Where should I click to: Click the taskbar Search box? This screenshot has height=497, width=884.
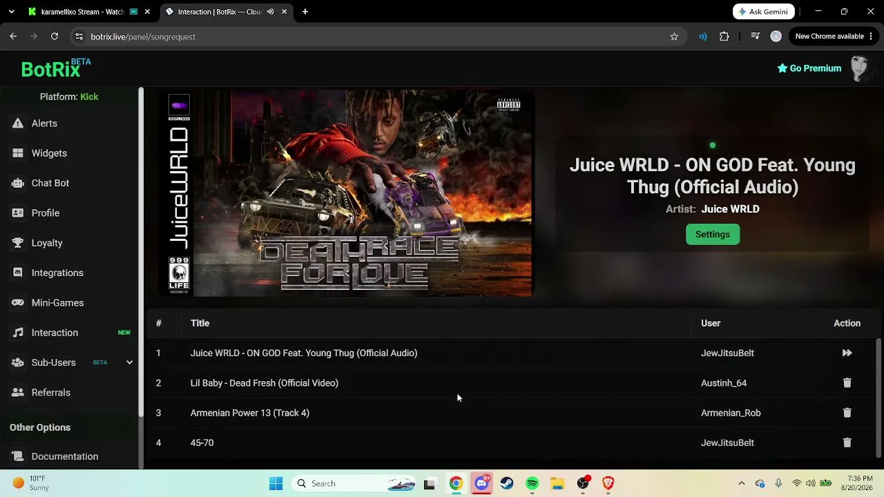[x=354, y=483]
